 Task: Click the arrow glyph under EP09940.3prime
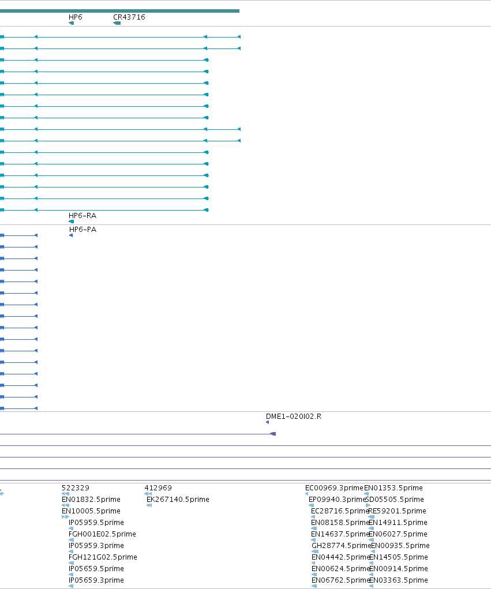click(x=311, y=505)
